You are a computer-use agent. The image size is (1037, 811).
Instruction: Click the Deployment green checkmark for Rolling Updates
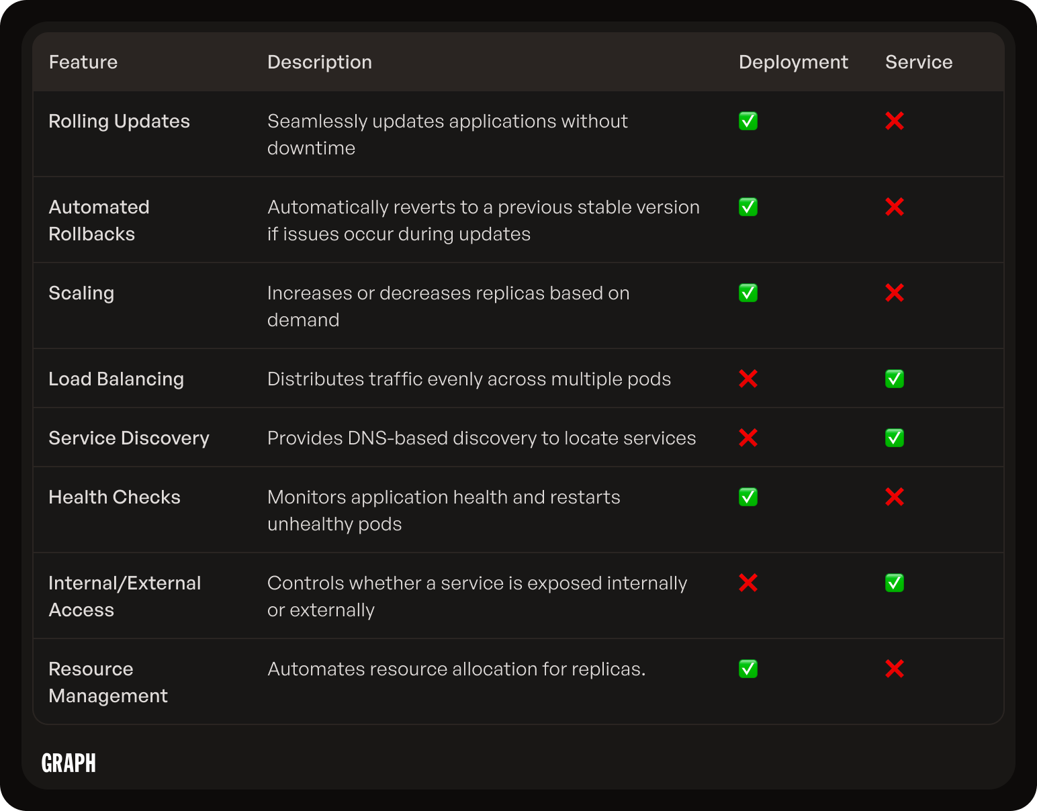[x=748, y=121]
